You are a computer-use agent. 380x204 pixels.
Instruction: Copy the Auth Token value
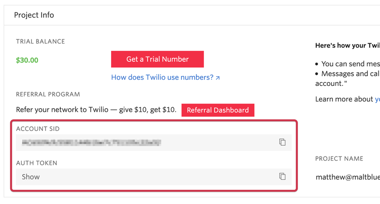[x=282, y=176]
